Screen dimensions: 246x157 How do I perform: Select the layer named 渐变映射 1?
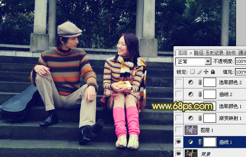pyautogui.click(x=230, y=118)
